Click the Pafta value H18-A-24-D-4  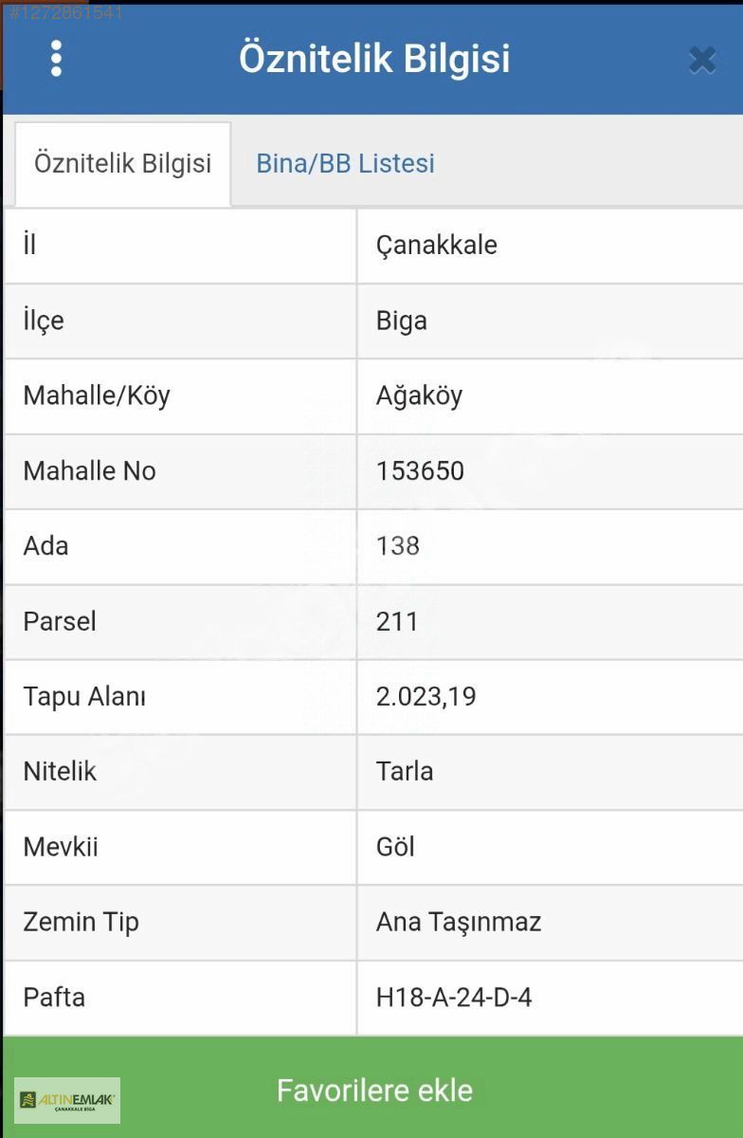pos(454,998)
